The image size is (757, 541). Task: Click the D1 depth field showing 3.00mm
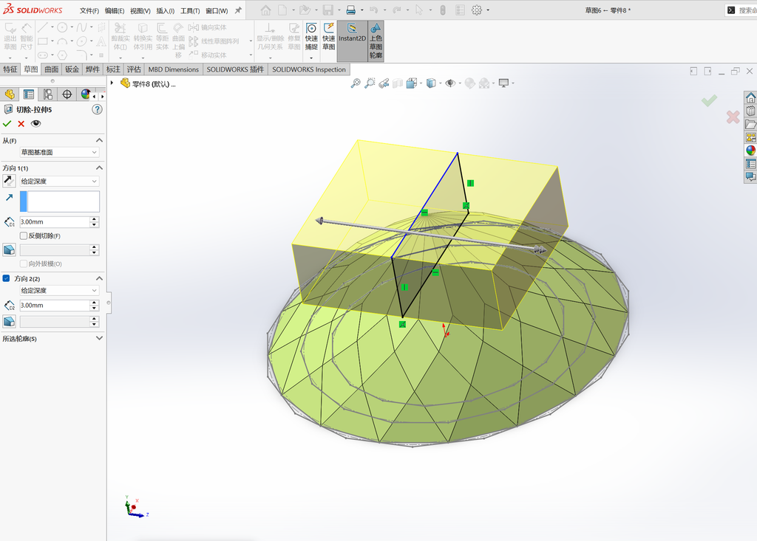(x=54, y=222)
